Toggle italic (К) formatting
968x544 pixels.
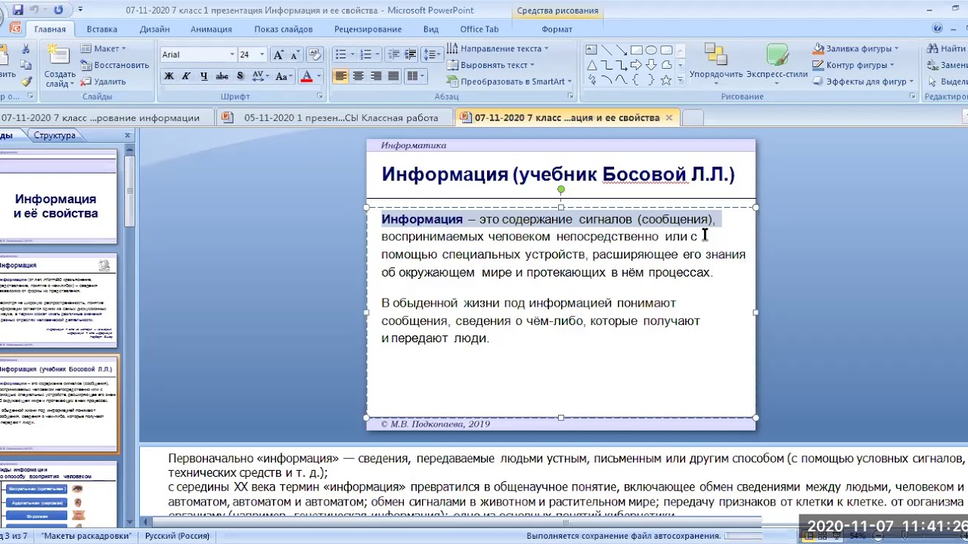pyautogui.click(x=186, y=76)
